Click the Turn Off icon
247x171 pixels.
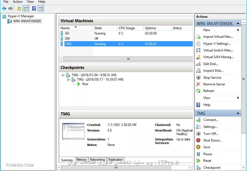click(x=198, y=134)
